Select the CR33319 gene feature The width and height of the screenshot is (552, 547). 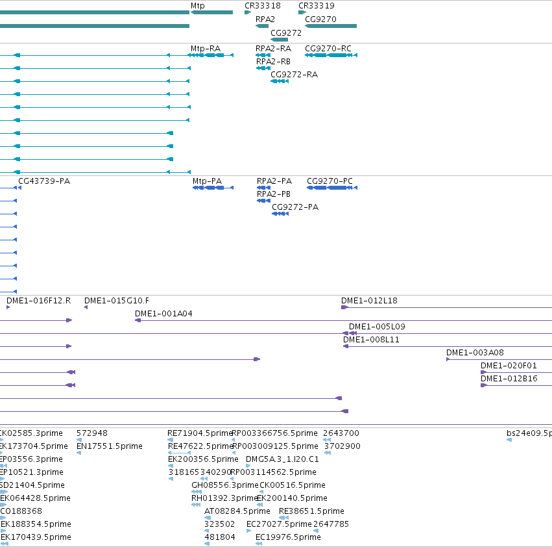[x=302, y=12]
